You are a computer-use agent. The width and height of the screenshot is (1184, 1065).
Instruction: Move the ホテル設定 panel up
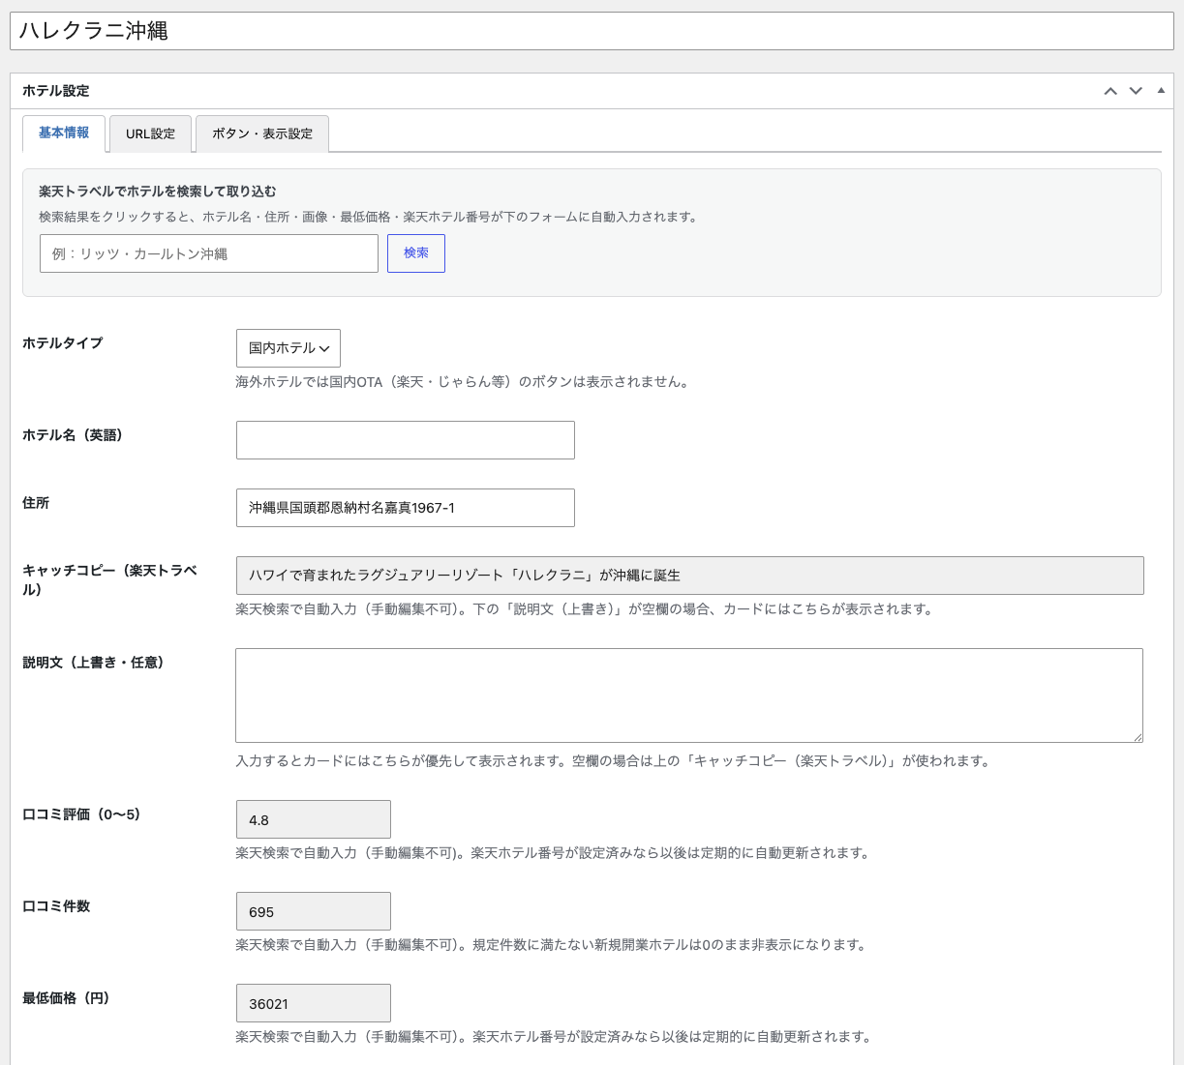point(1110,91)
